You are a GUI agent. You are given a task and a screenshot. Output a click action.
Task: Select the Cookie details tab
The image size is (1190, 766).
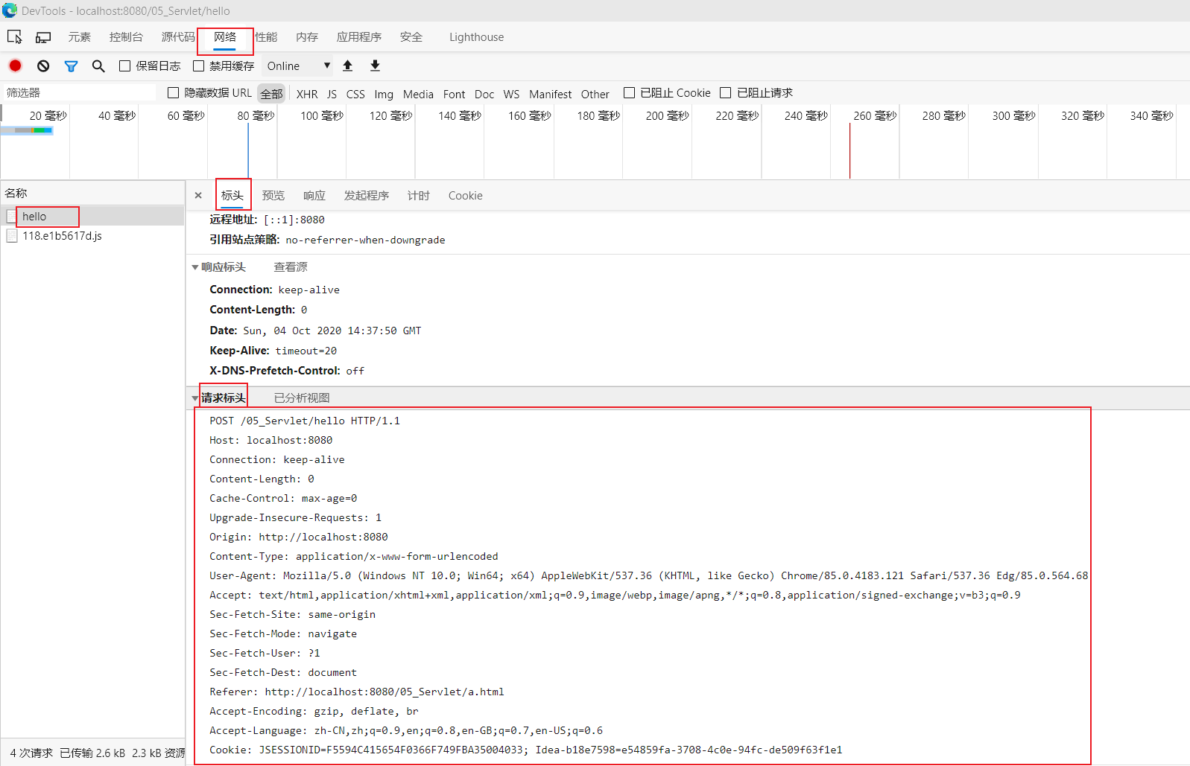point(466,195)
